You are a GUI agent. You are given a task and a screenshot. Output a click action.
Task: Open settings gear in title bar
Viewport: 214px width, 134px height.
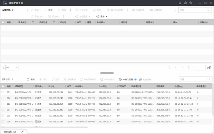click(x=185, y=3)
